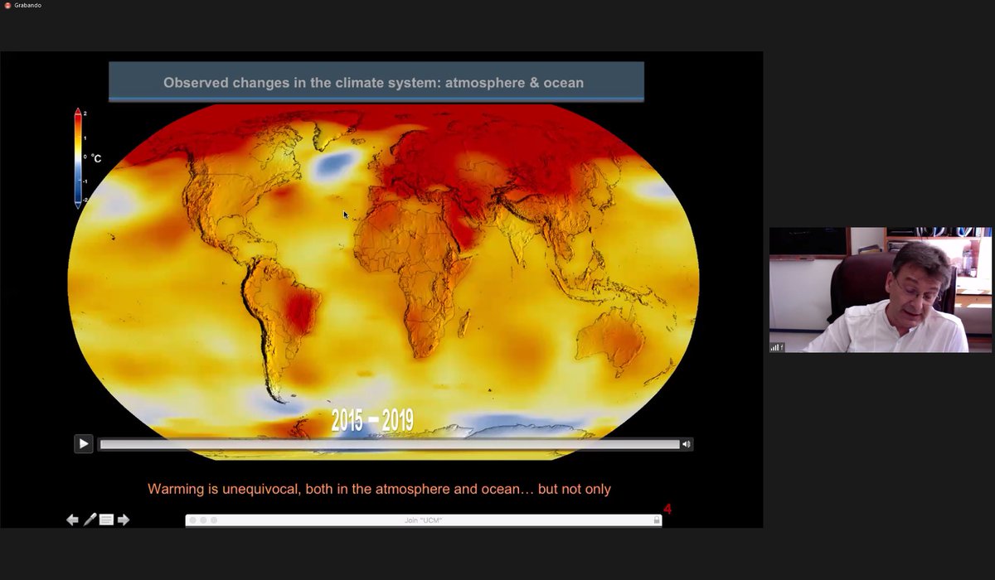Screen dimensions: 995x580
Task: Play the climate map video
Action: click(83, 444)
